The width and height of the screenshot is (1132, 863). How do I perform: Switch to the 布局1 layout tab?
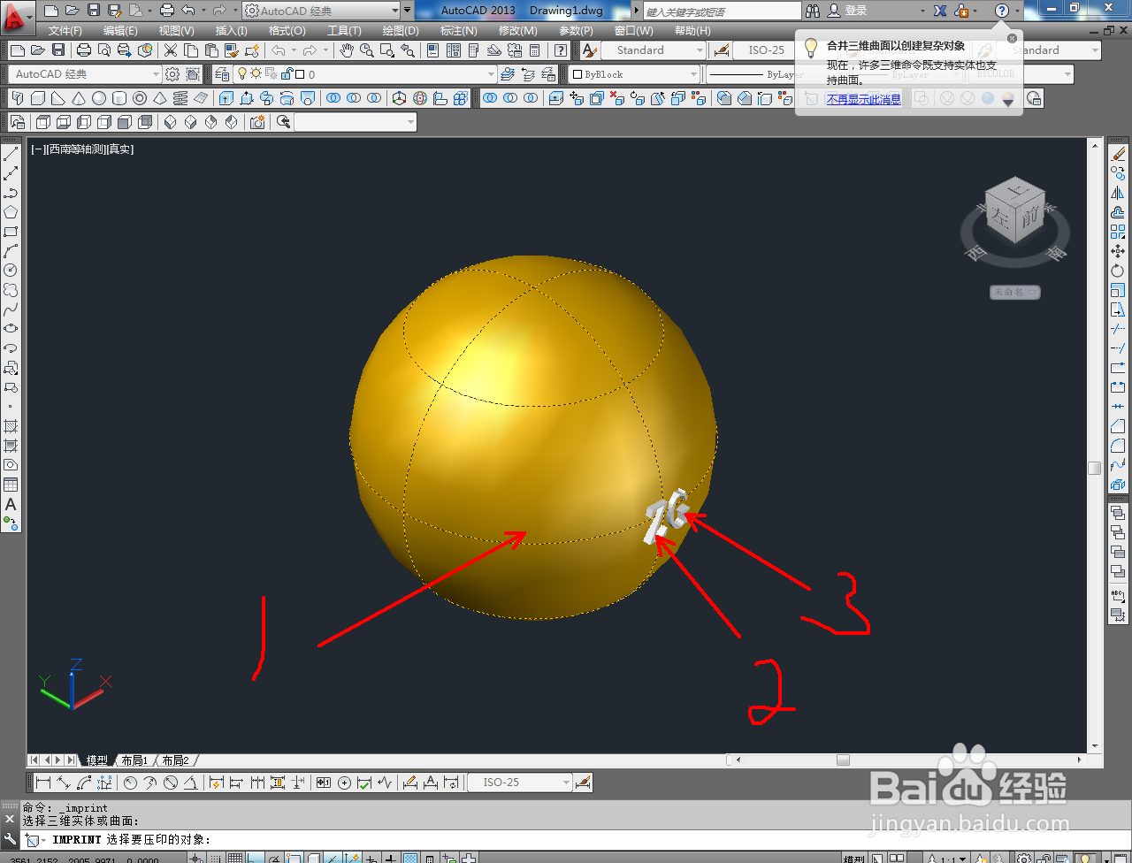pyautogui.click(x=134, y=760)
